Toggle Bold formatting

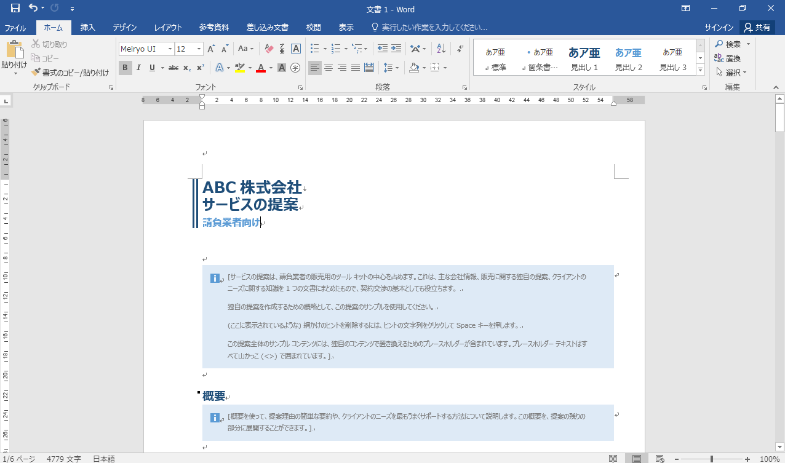pos(126,68)
